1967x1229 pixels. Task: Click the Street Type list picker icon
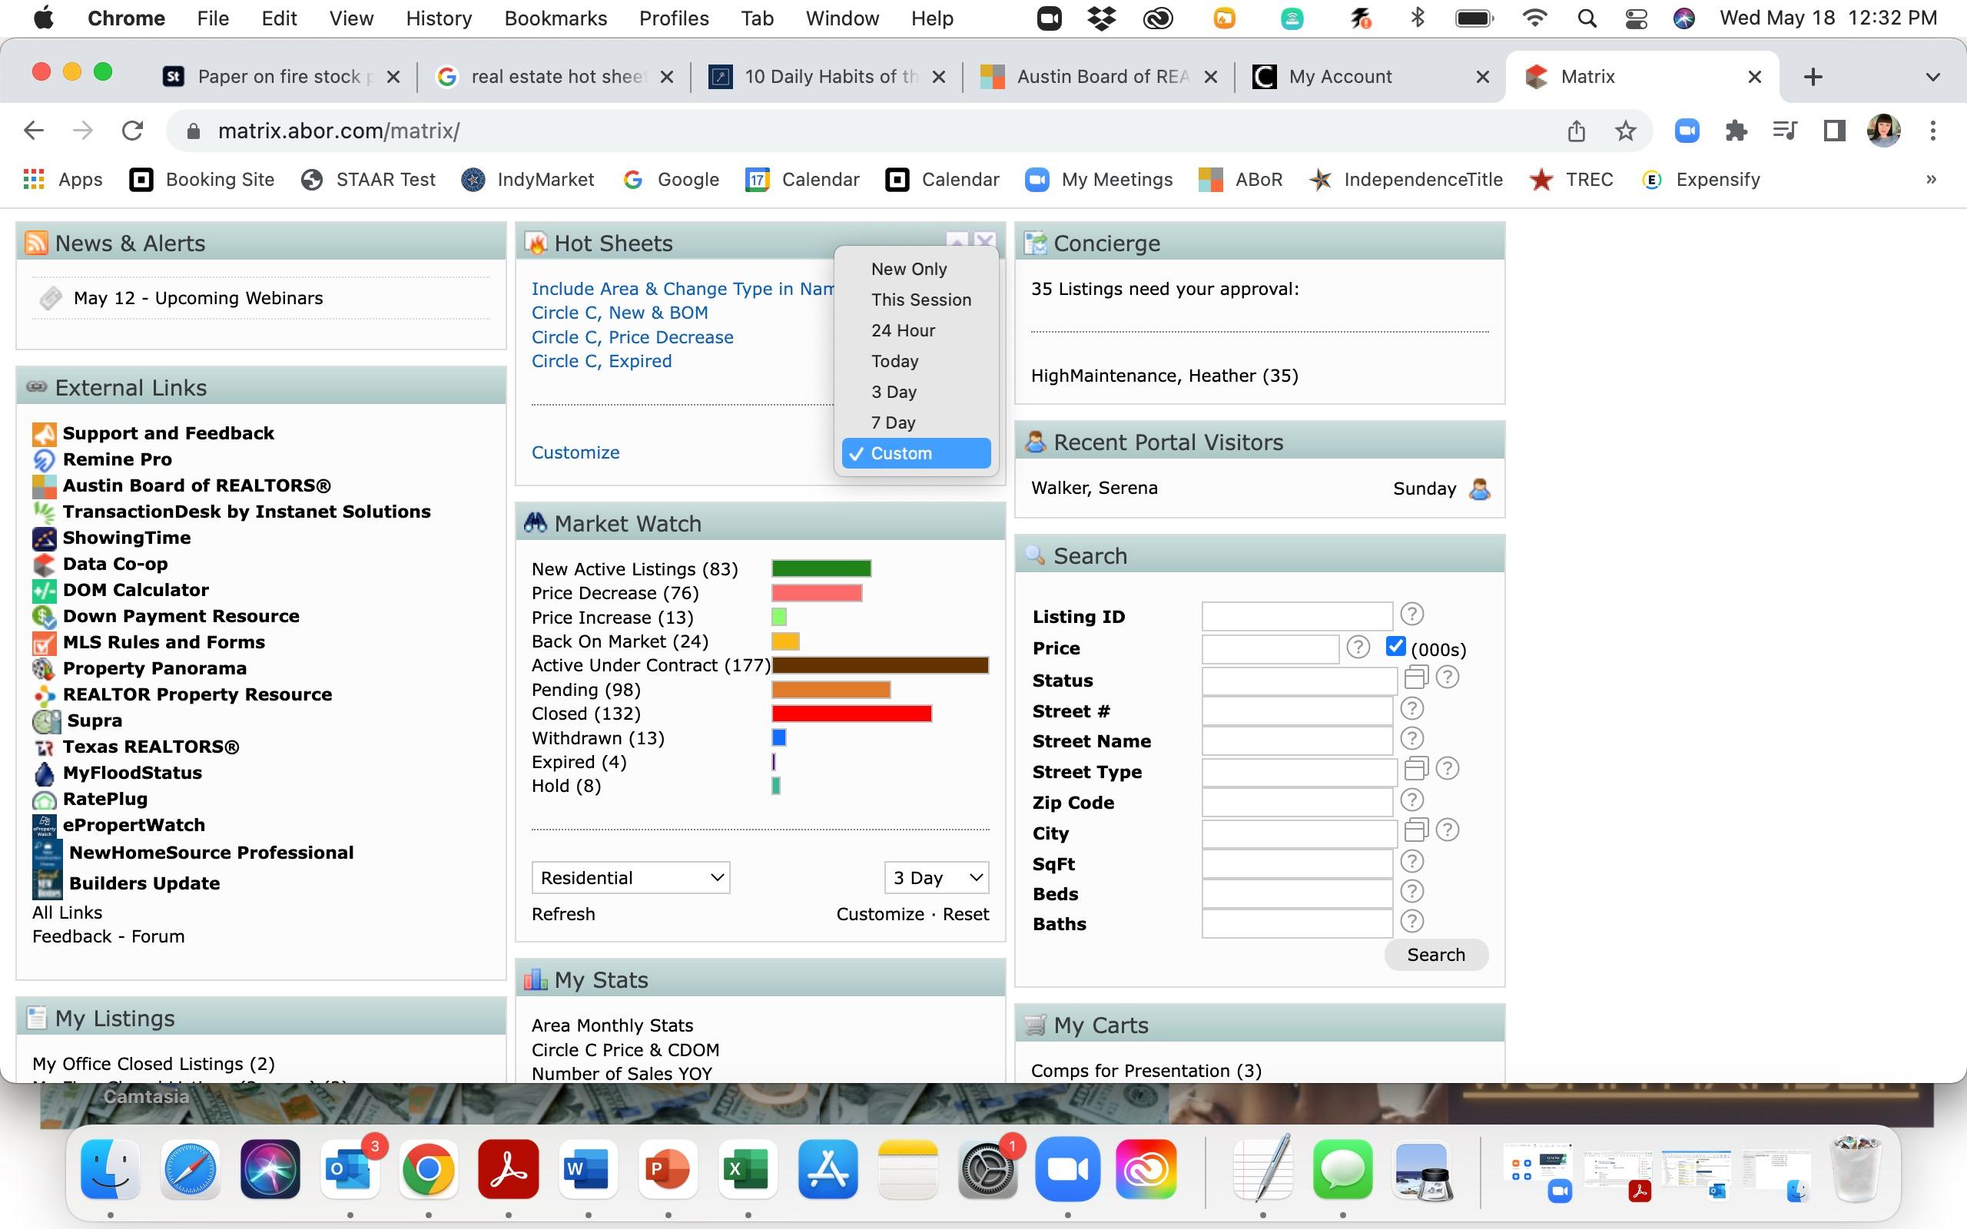tap(1416, 768)
